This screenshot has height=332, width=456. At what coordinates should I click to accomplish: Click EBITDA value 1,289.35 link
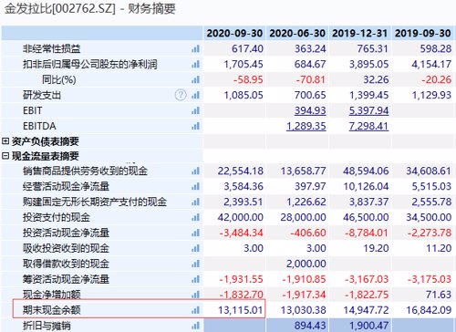click(x=306, y=126)
